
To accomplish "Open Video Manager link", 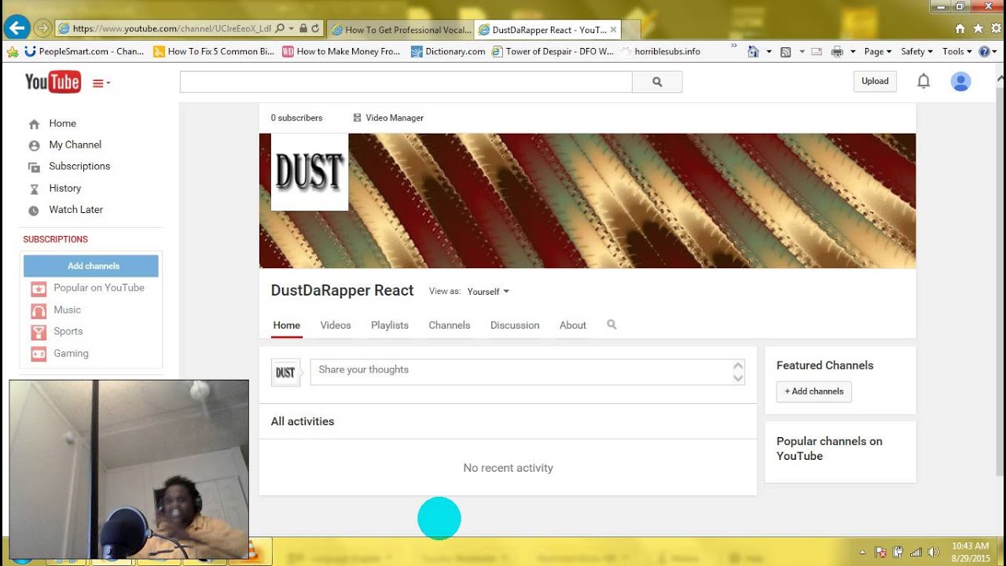I will (x=388, y=118).
